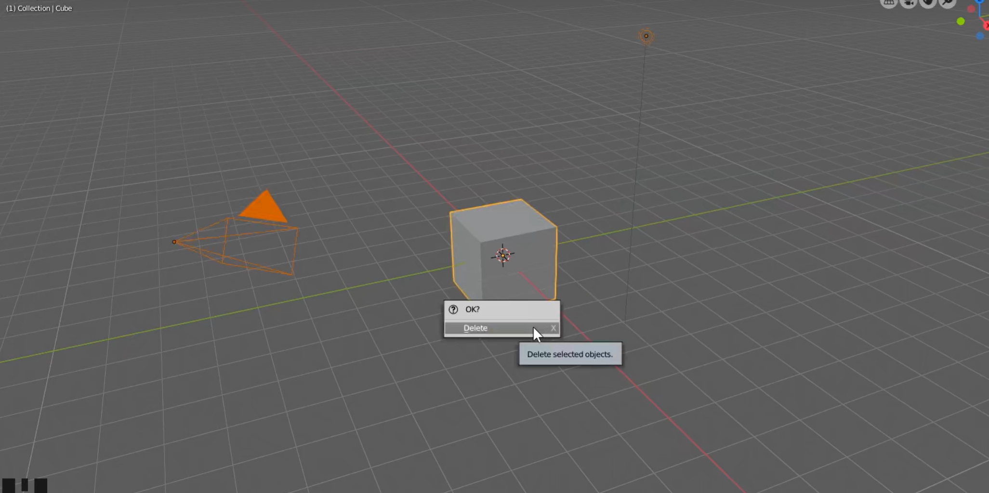989x493 pixels.
Task: Click the hand pan view icon
Action: click(x=927, y=3)
